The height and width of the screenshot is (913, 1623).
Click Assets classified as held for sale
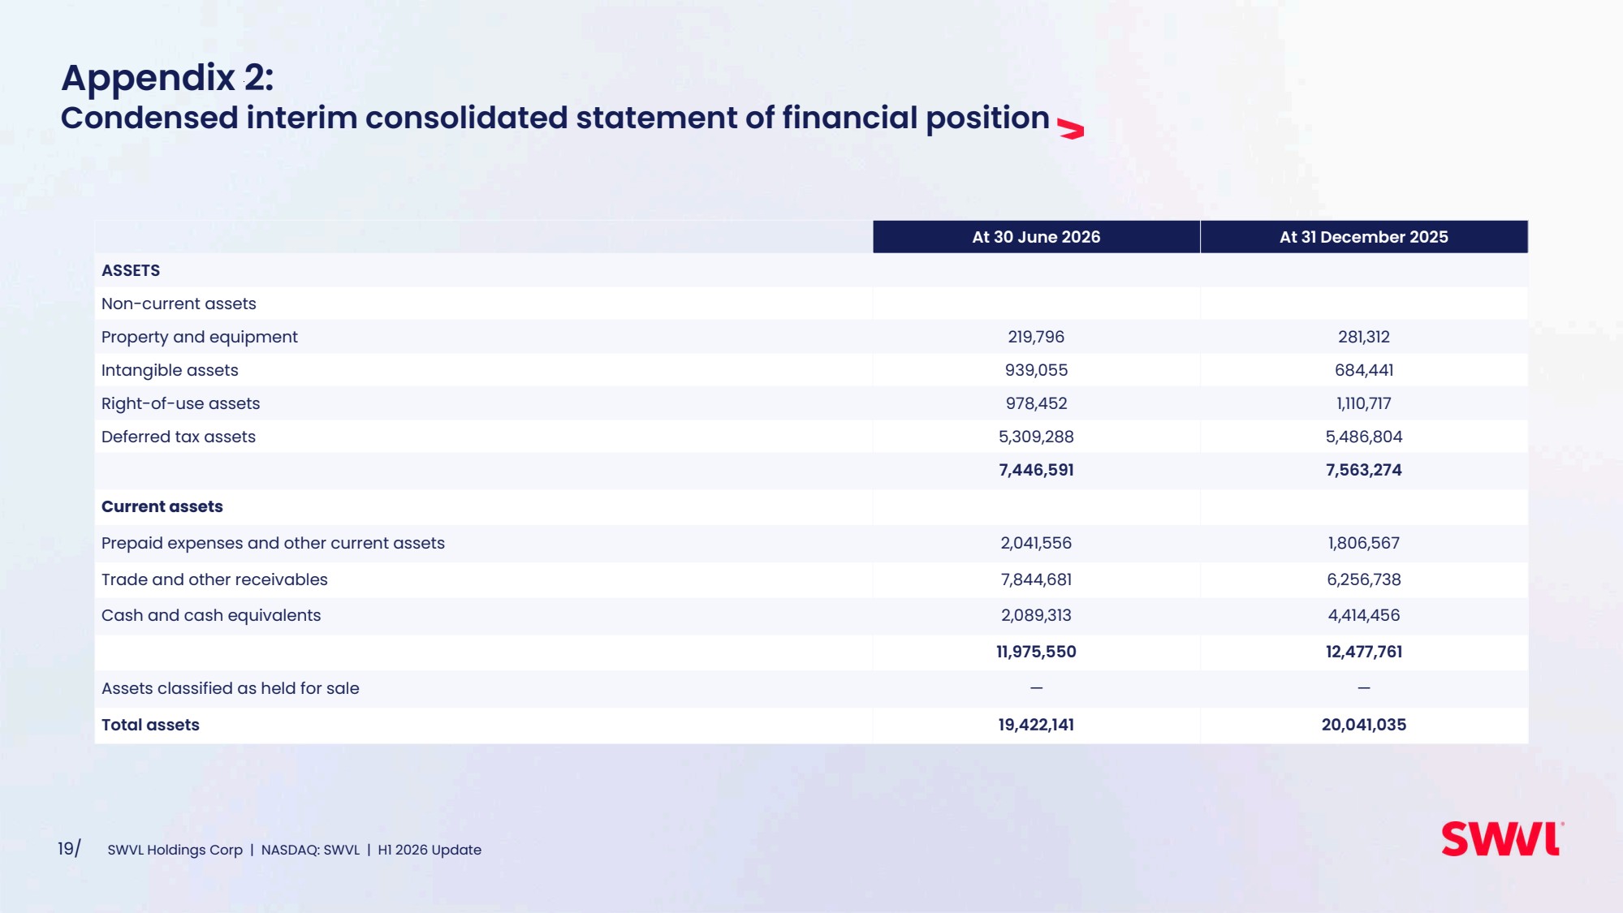pos(231,688)
